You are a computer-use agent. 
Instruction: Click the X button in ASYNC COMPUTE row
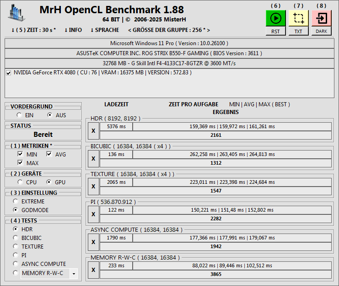coord(93,242)
